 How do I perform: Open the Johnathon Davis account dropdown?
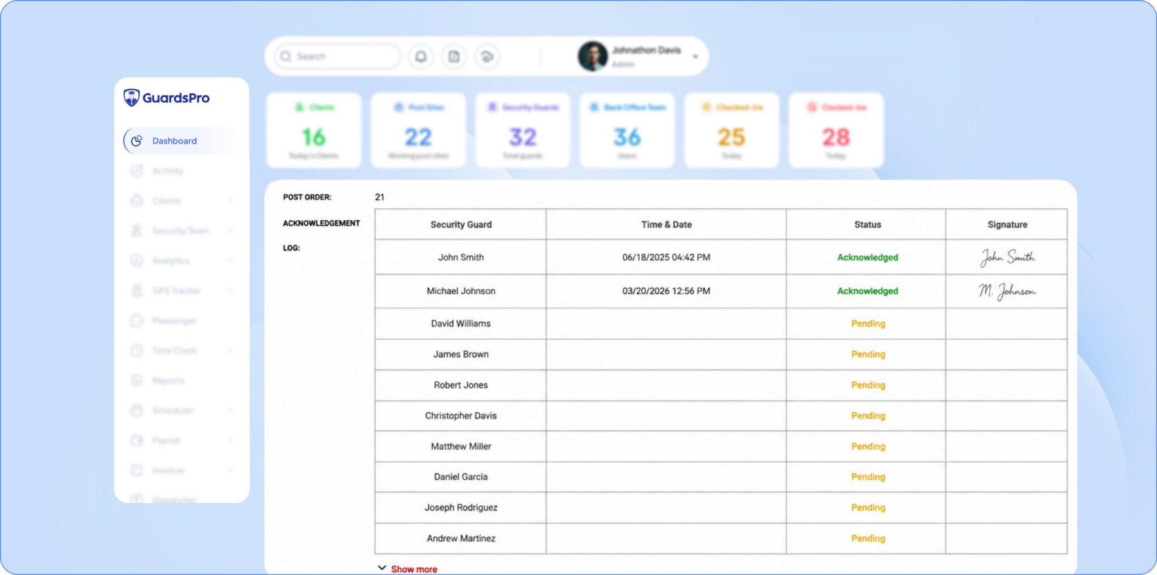point(695,56)
